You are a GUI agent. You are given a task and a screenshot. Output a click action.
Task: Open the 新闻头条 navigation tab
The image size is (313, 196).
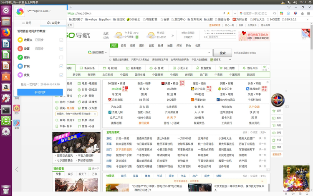point(87,68)
